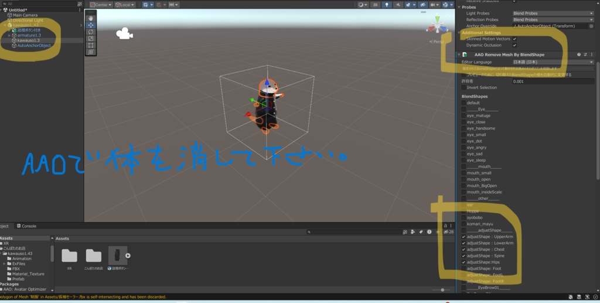Click the Play button on prefab thumbnail
This screenshot has width=600, height=303.
click(x=128, y=256)
